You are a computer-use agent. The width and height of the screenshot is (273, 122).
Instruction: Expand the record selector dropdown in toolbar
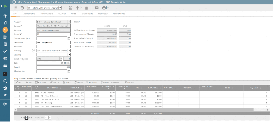tap(60, 8)
